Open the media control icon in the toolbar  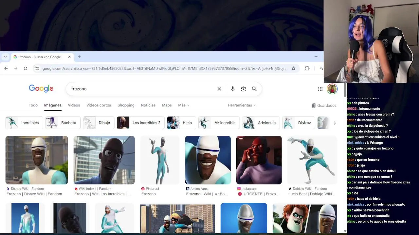pyautogui.click(x=321, y=68)
